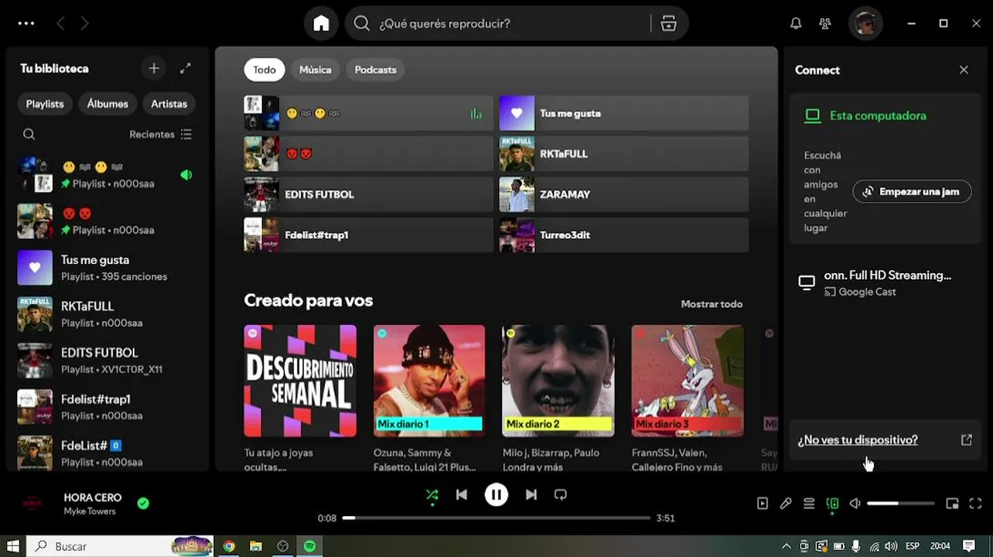Skip to next track

[x=531, y=494]
